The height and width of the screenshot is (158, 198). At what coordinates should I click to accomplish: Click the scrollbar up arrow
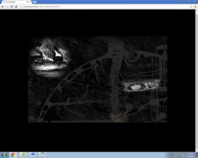(197, 11)
